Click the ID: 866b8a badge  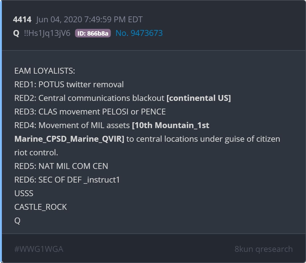[93, 33]
